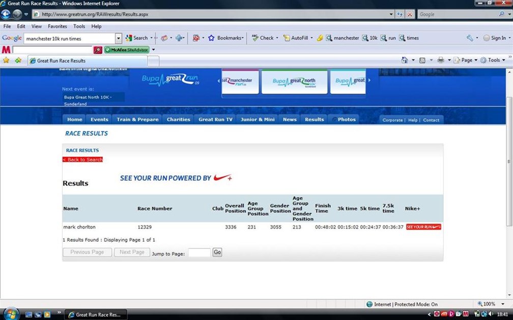The height and width of the screenshot is (320, 513).
Task: Click the Google toolbar highlighter icon
Action: pyautogui.click(x=320, y=38)
